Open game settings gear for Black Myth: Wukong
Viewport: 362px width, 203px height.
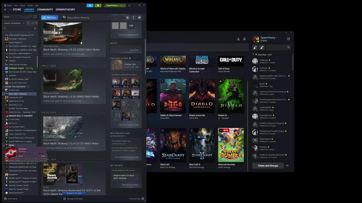coord(128,17)
